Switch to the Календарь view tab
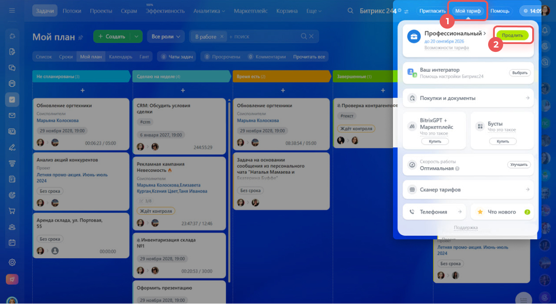This screenshot has width=556, height=304. (120, 57)
